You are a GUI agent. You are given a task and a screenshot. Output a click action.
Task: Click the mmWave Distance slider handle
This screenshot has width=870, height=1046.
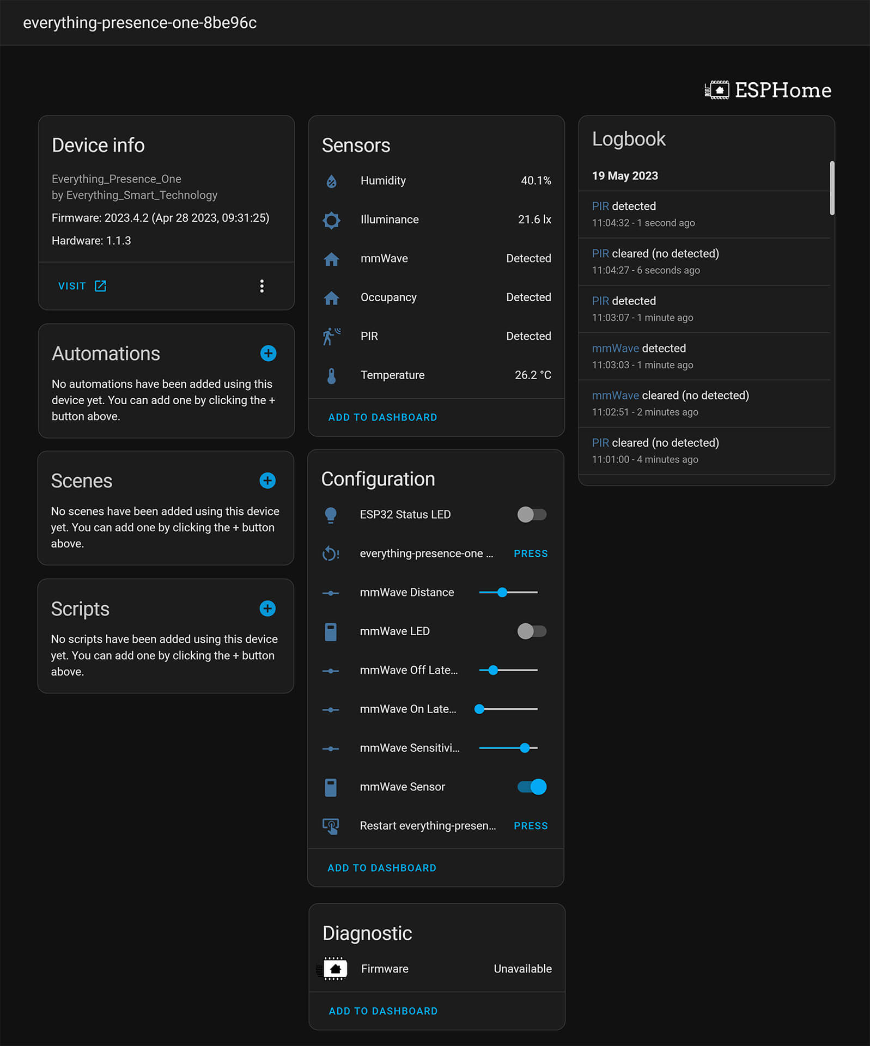click(502, 592)
